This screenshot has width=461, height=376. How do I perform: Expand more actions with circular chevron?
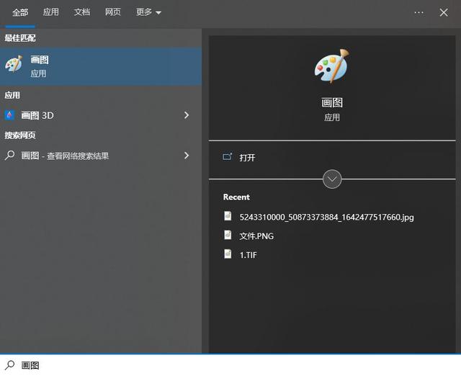click(x=332, y=179)
